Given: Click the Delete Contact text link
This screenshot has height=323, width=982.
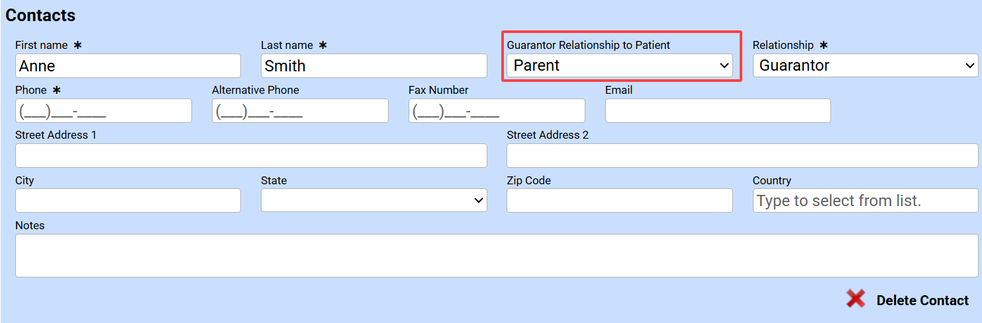Looking at the screenshot, I should (922, 301).
